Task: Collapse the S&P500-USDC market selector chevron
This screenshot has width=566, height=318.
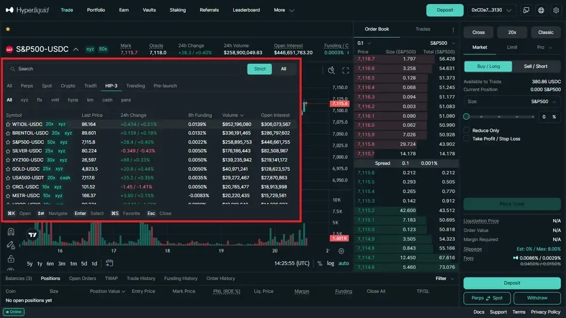Action: [76, 49]
